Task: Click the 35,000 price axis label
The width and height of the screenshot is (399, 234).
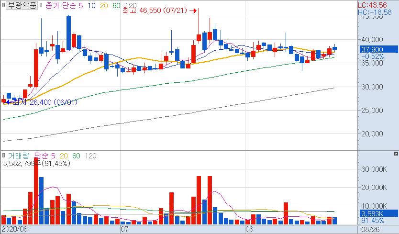Action: tap(372, 63)
